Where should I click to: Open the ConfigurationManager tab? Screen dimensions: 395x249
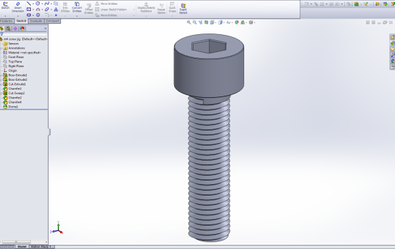point(15,29)
